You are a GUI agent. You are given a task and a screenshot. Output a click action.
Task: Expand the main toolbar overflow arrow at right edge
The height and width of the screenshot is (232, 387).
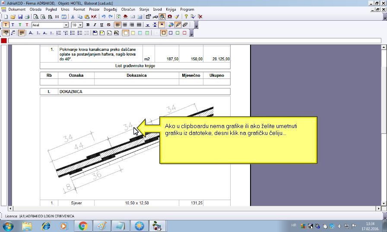tap(385, 17)
